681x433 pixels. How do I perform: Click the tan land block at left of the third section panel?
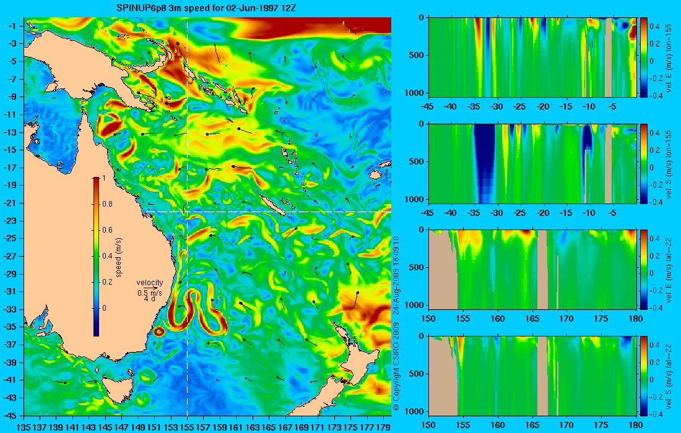(443, 271)
